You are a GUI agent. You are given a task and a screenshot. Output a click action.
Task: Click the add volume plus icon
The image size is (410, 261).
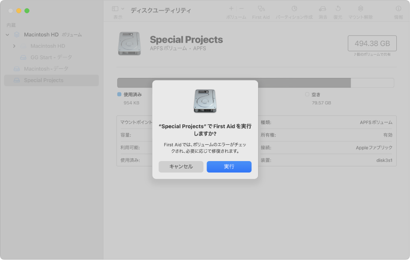(x=231, y=9)
